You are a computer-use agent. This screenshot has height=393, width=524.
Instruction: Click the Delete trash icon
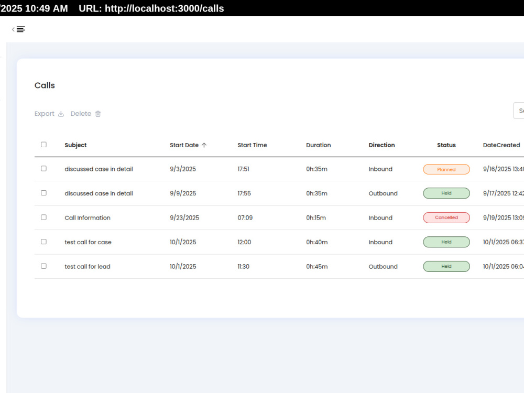[x=98, y=114]
